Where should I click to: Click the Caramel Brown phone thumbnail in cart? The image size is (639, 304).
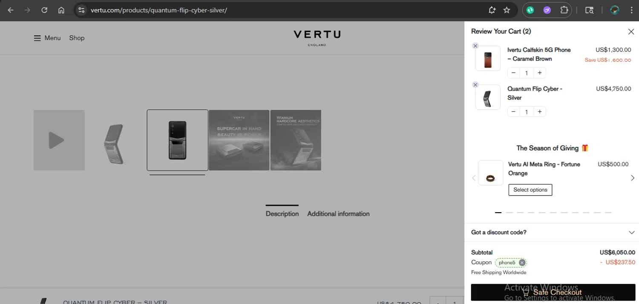click(488, 58)
